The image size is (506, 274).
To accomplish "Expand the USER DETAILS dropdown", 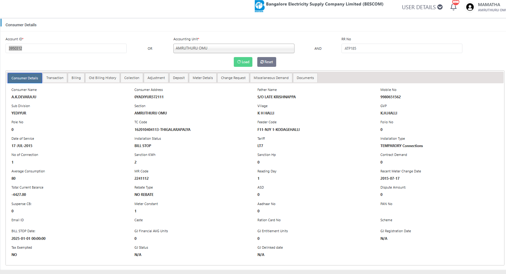I will [422, 7].
